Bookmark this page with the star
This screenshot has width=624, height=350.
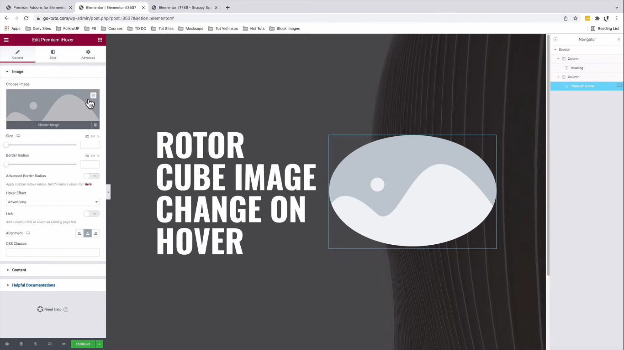pyautogui.click(x=576, y=18)
